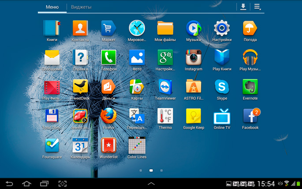The width and height of the screenshot is (302, 189).
Task: Launch Foursquare
Action: [52, 145]
